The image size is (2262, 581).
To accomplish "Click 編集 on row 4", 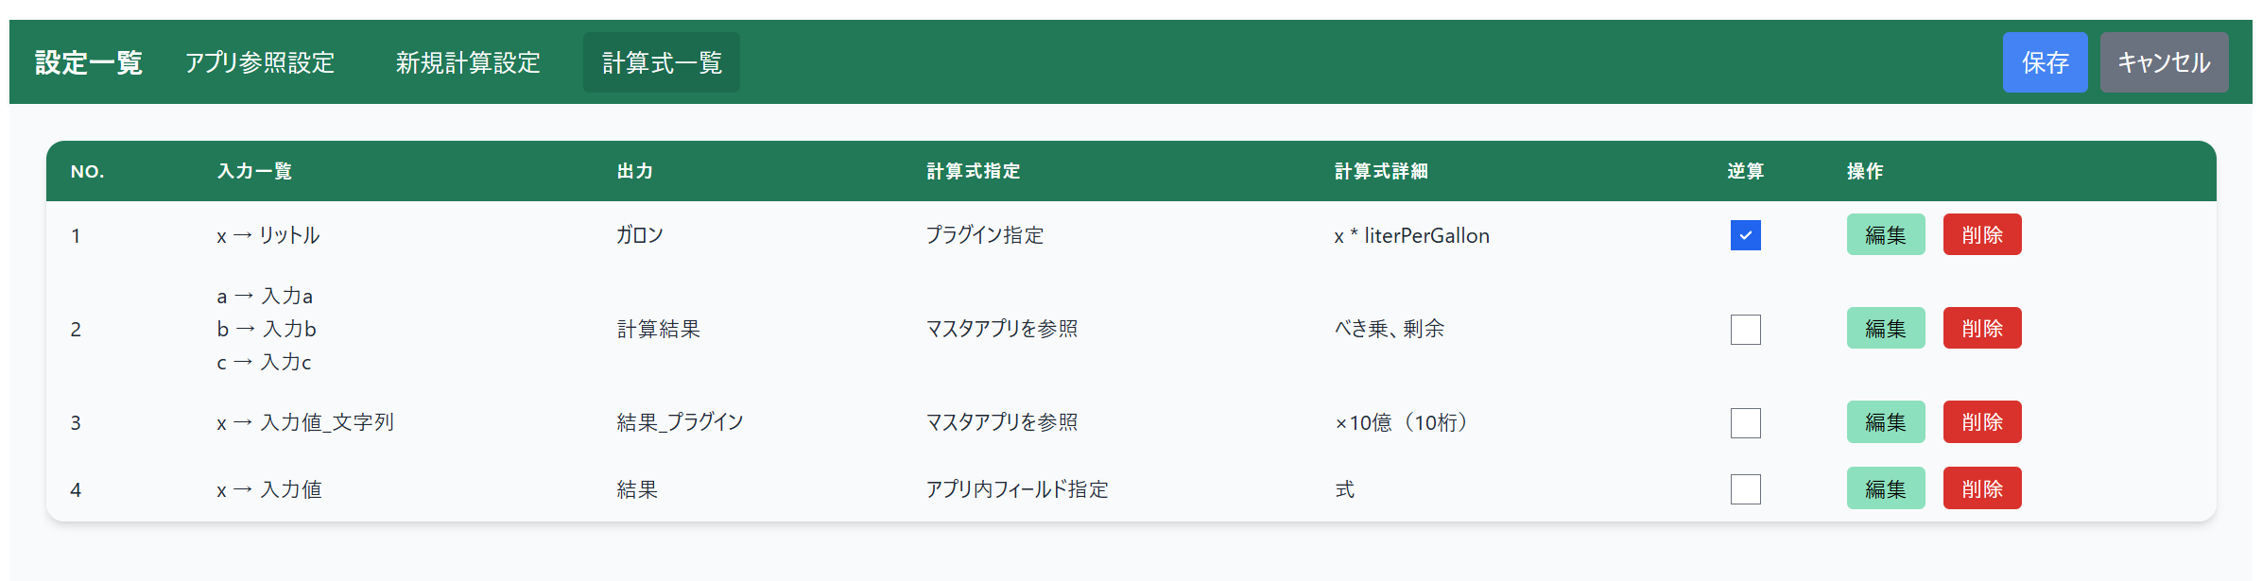I will click(1885, 488).
